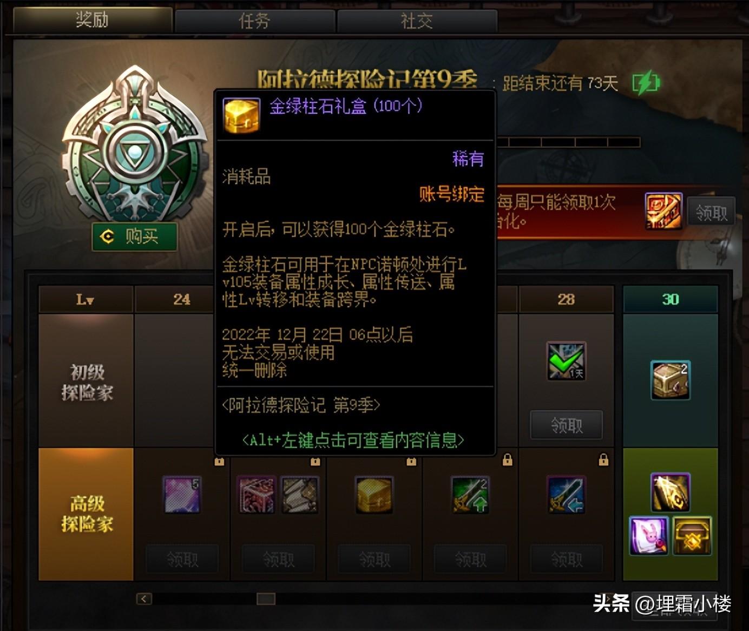Image resolution: width=749 pixels, height=631 pixels.
Task: Claim level 28 beginner reward 领取
Action: pyautogui.click(x=566, y=425)
